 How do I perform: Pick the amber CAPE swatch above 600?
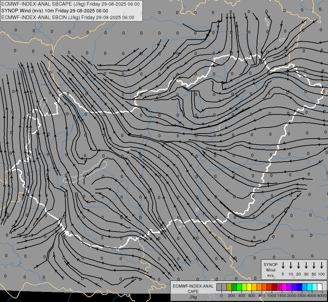[x=254, y=287]
